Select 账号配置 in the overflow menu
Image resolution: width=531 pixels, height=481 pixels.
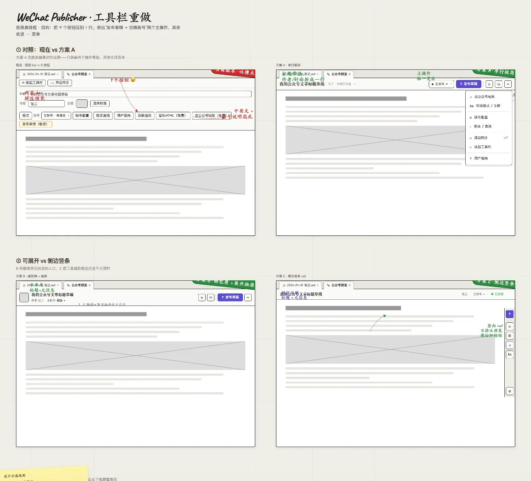(x=481, y=117)
